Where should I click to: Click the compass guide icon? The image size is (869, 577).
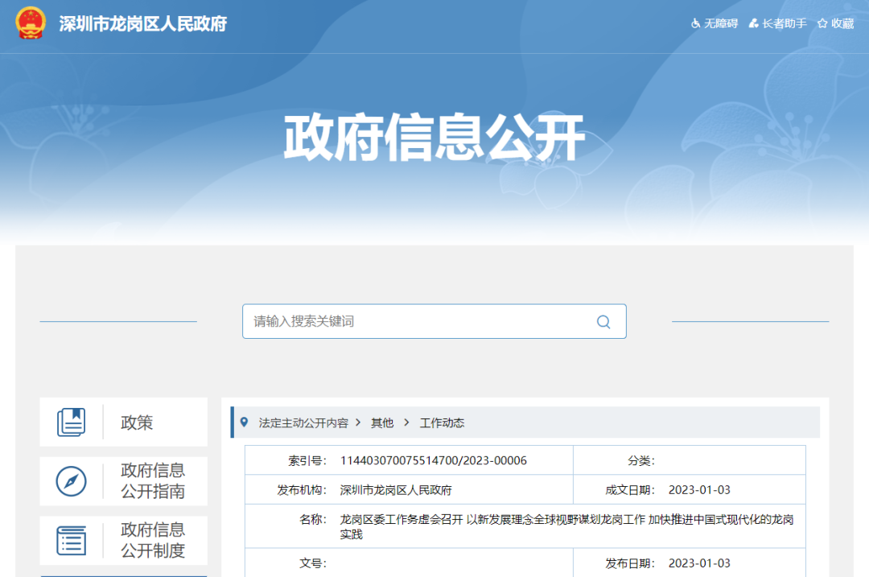point(71,481)
